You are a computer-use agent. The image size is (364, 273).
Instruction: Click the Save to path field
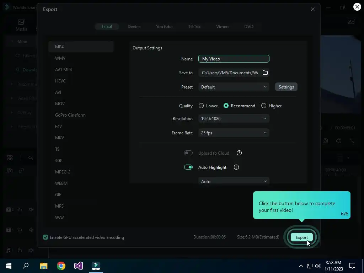[229, 73]
